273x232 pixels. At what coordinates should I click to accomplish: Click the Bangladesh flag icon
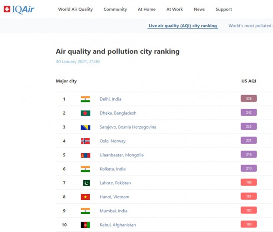coord(85,113)
